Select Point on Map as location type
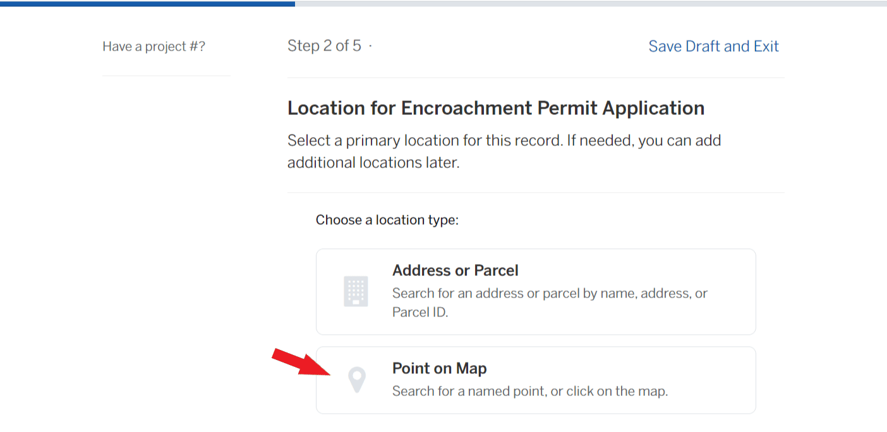This screenshot has height=432, width=887. point(536,380)
